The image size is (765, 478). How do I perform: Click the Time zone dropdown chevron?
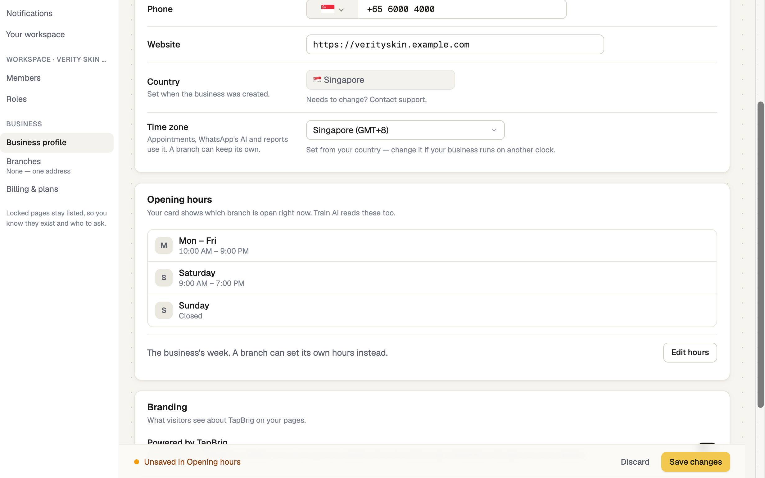tap(494, 130)
